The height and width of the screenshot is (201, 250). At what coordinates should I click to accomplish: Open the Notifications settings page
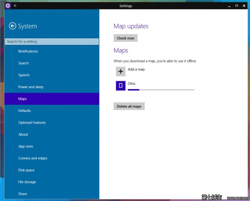click(x=28, y=51)
